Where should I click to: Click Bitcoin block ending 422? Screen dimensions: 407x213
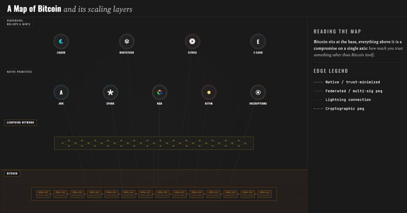point(61,194)
